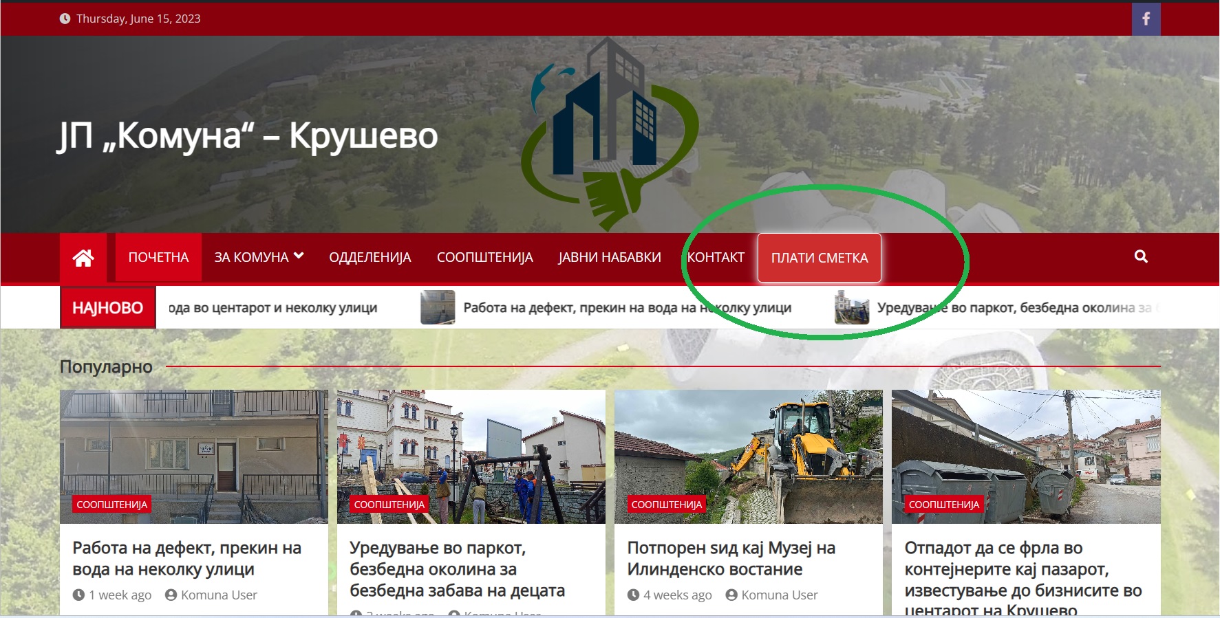
Task: Open headline Потпорен ѕид кај Музеј
Action: (x=731, y=558)
